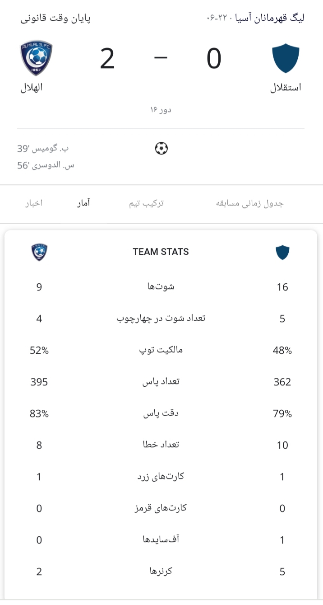Viewport: 323px width, 605px height.
Task: Tap the small Al Hilal crest in Team Stats
Action: [39, 252]
